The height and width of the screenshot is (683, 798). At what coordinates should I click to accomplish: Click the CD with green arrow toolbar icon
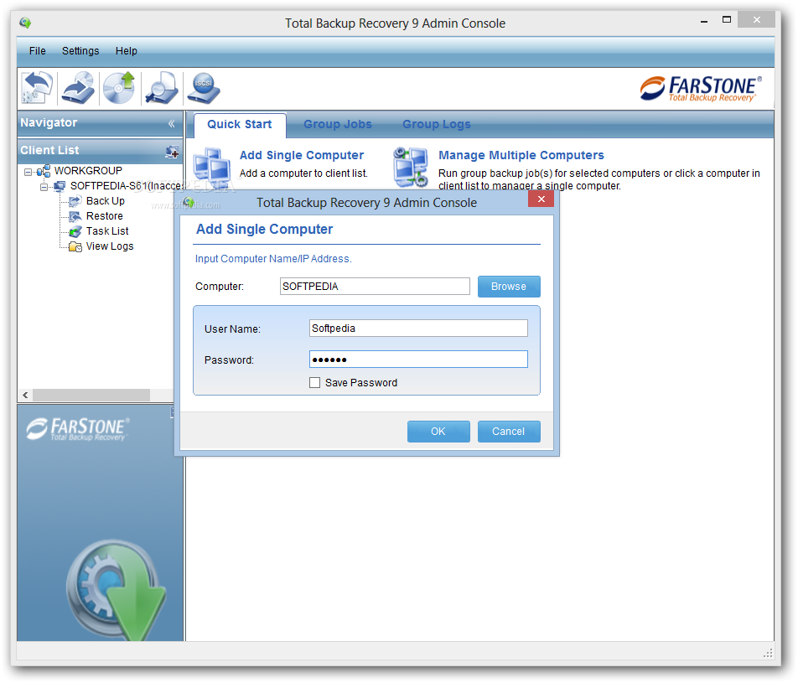tap(119, 87)
